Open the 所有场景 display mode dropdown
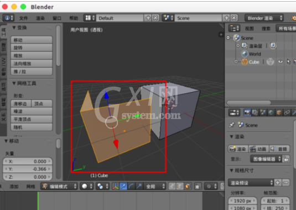296x210 pixels. point(286,29)
